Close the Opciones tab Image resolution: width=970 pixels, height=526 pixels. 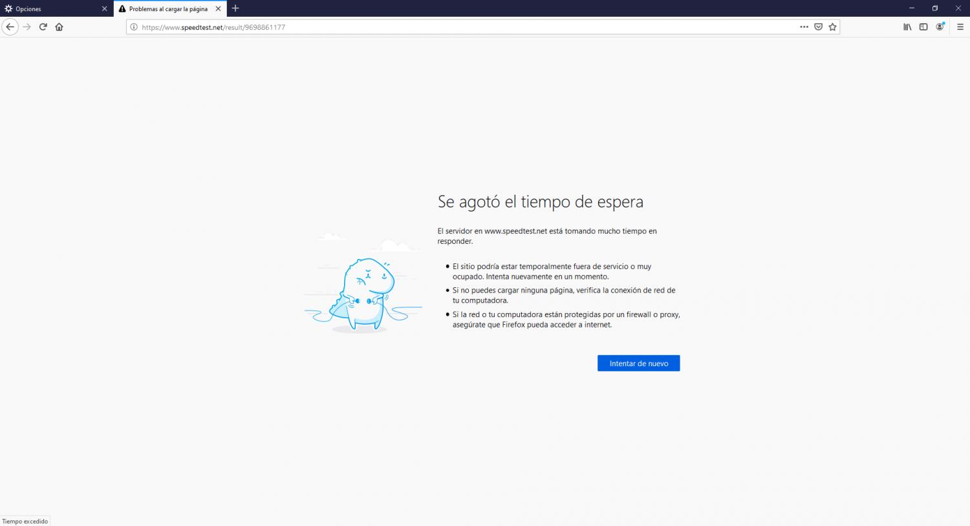[x=104, y=9]
